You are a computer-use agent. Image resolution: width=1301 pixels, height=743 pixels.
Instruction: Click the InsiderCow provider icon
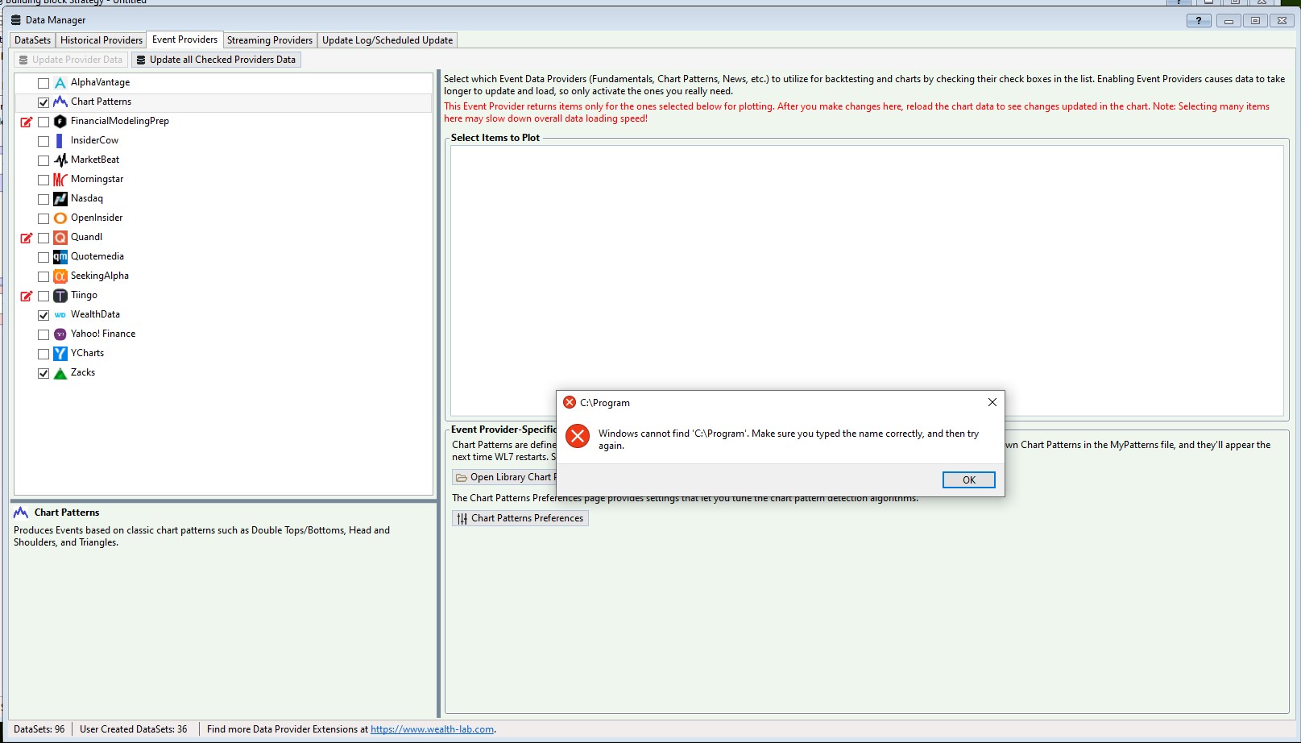pyautogui.click(x=59, y=141)
